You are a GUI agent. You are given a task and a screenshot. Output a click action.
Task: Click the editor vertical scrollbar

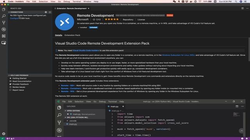pyautogui.click(x=249, y=49)
